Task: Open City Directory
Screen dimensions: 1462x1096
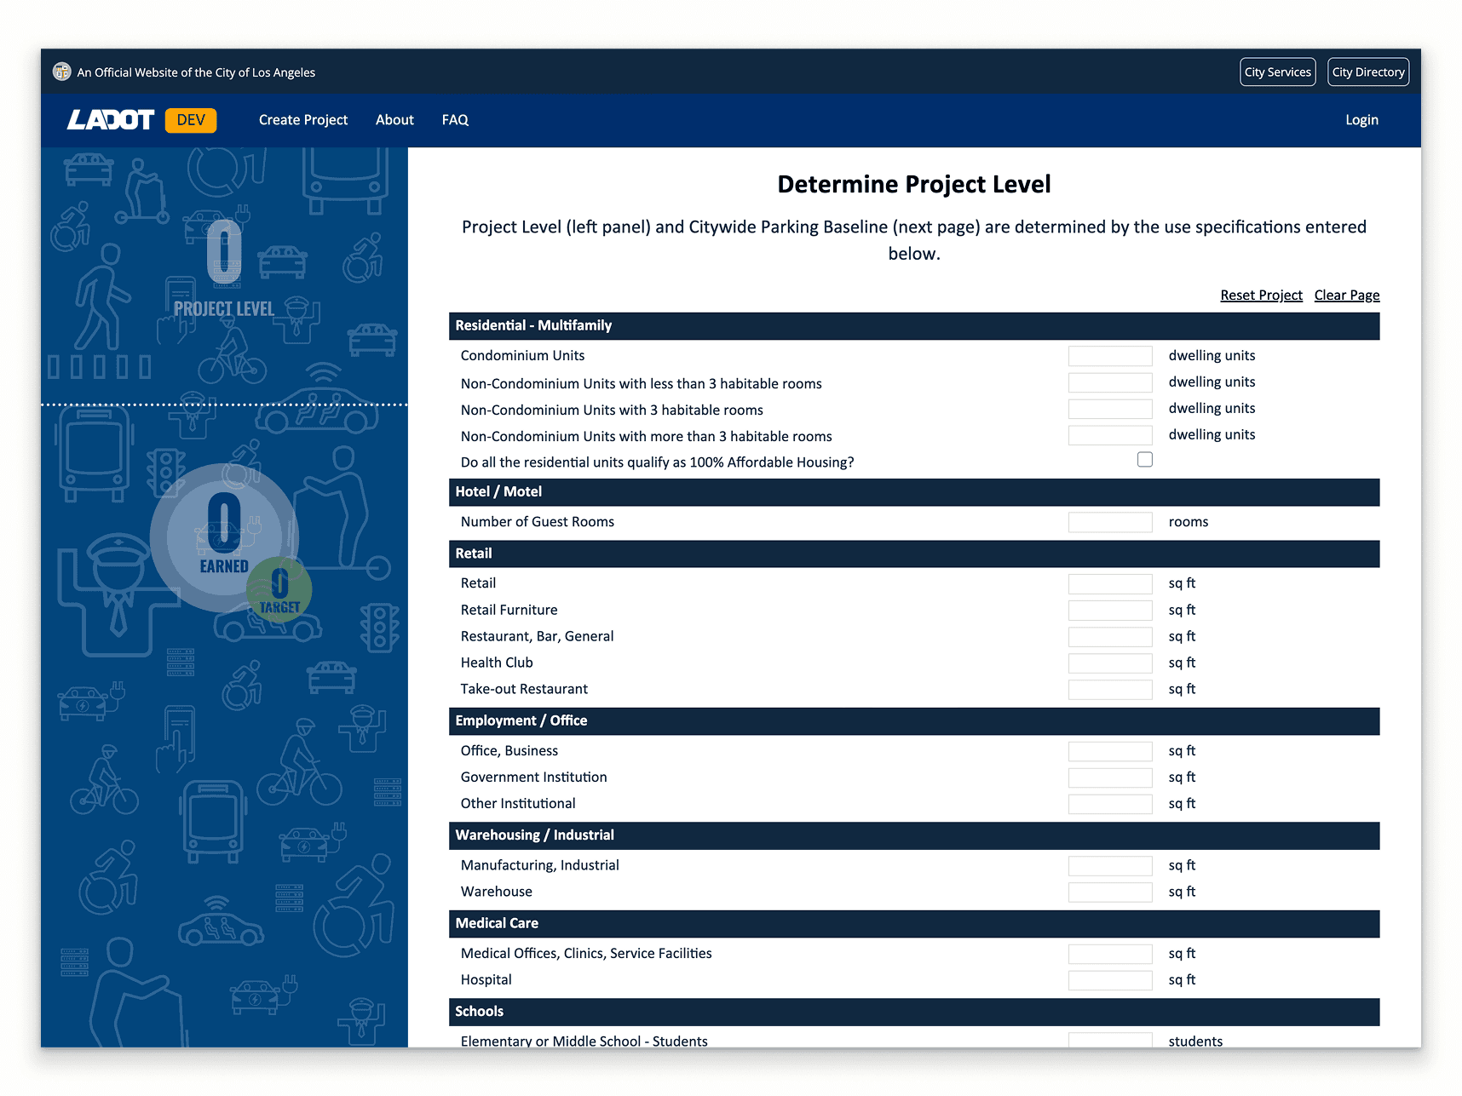Action: (x=1367, y=72)
